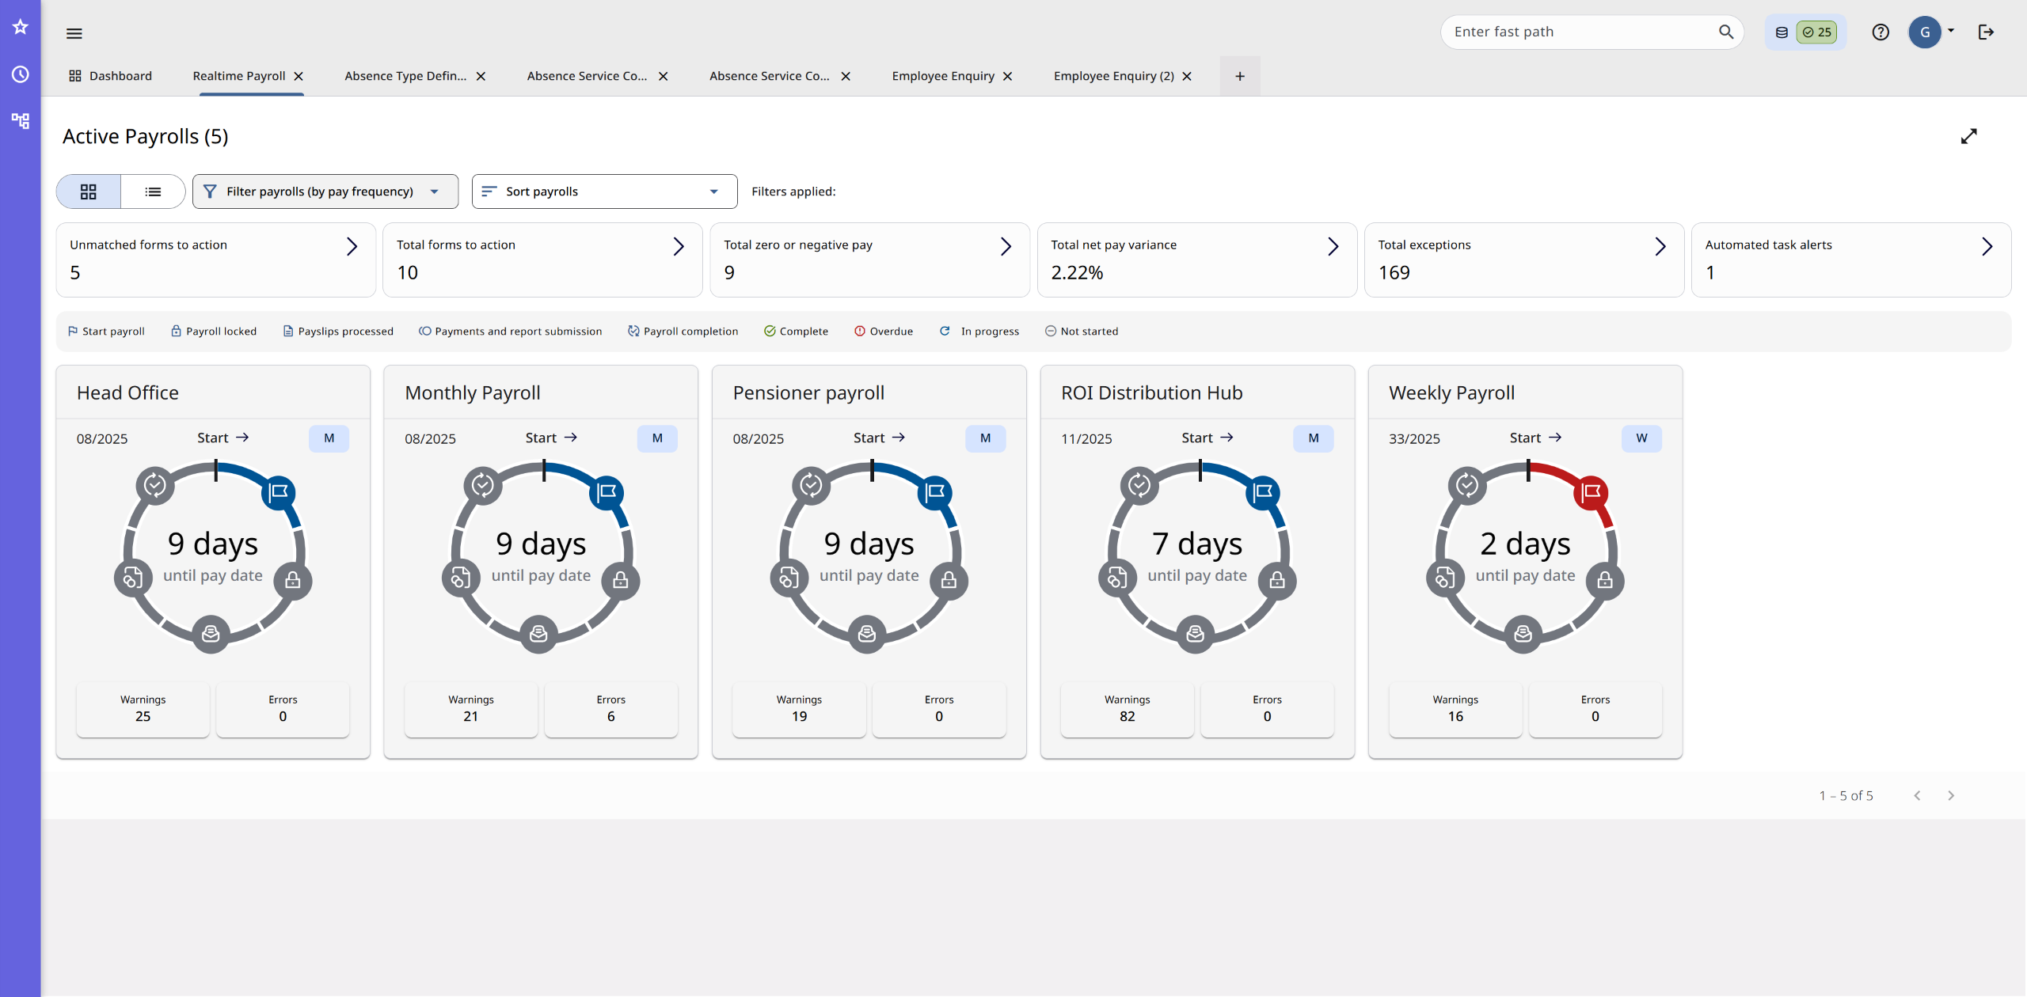Viewport: 2027px width, 997px height.
Task: Open the user avatar G menu
Action: point(1930,32)
